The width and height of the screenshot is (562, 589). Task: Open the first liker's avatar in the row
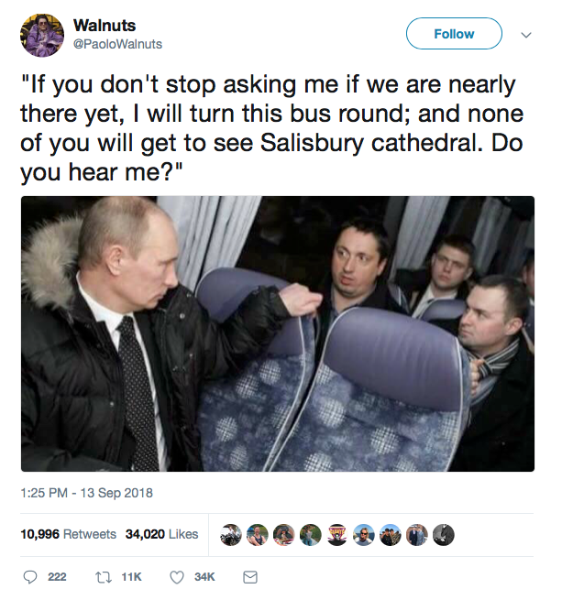(231, 535)
